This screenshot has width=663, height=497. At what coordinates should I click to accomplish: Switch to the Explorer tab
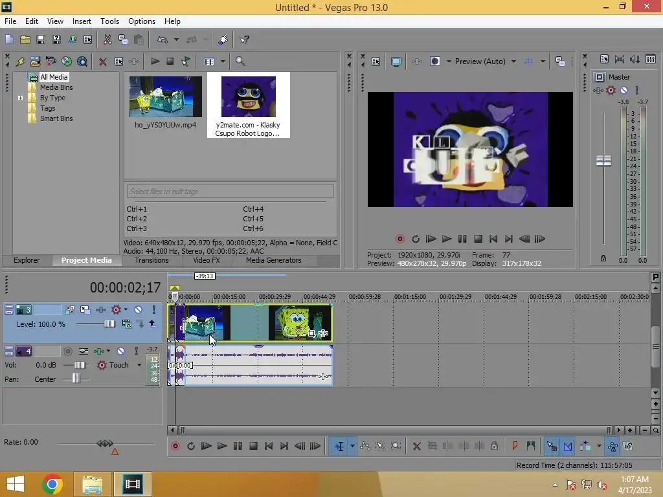[x=26, y=260]
